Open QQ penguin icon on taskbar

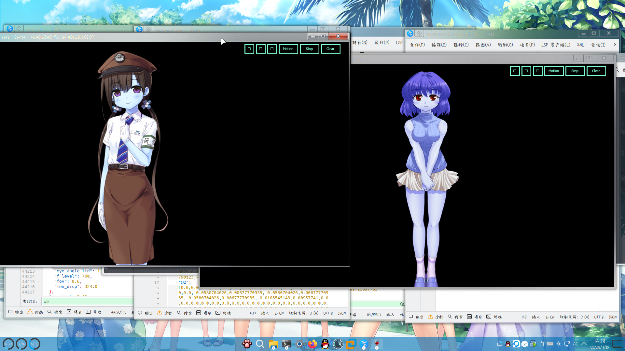click(x=325, y=344)
